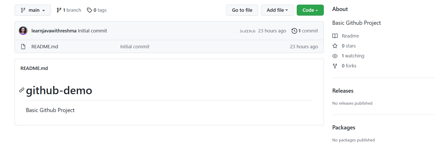Open the Packages section heading

[x=344, y=127]
